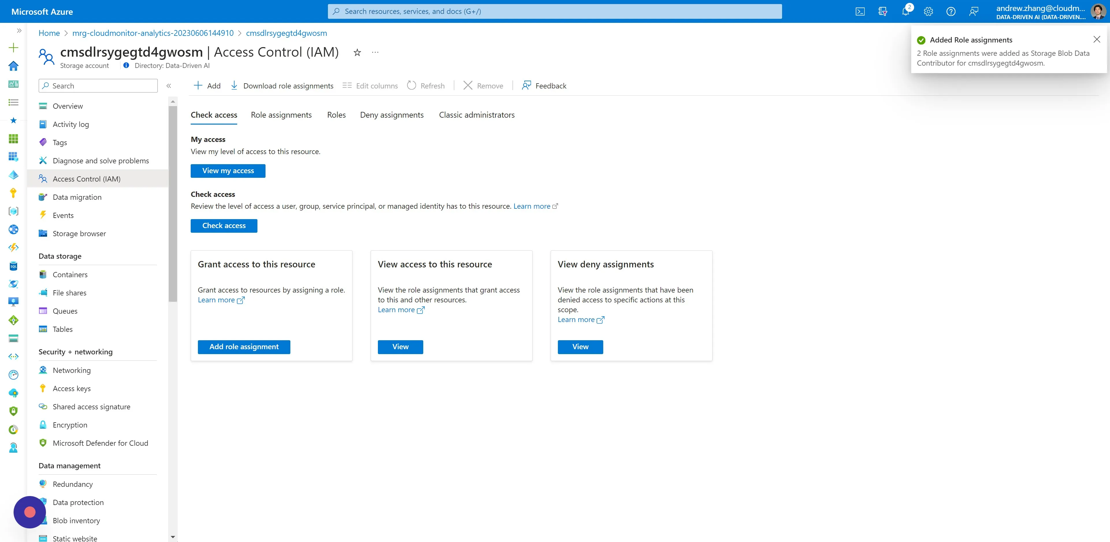Click the Favorites star in left rail

(13, 120)
